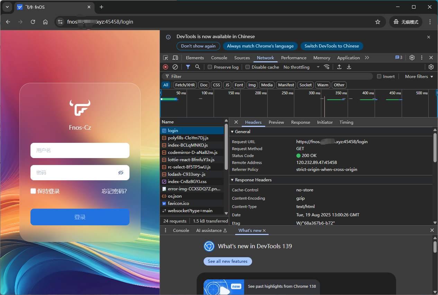Check the Invert filter checkbox

pos(379,76)
